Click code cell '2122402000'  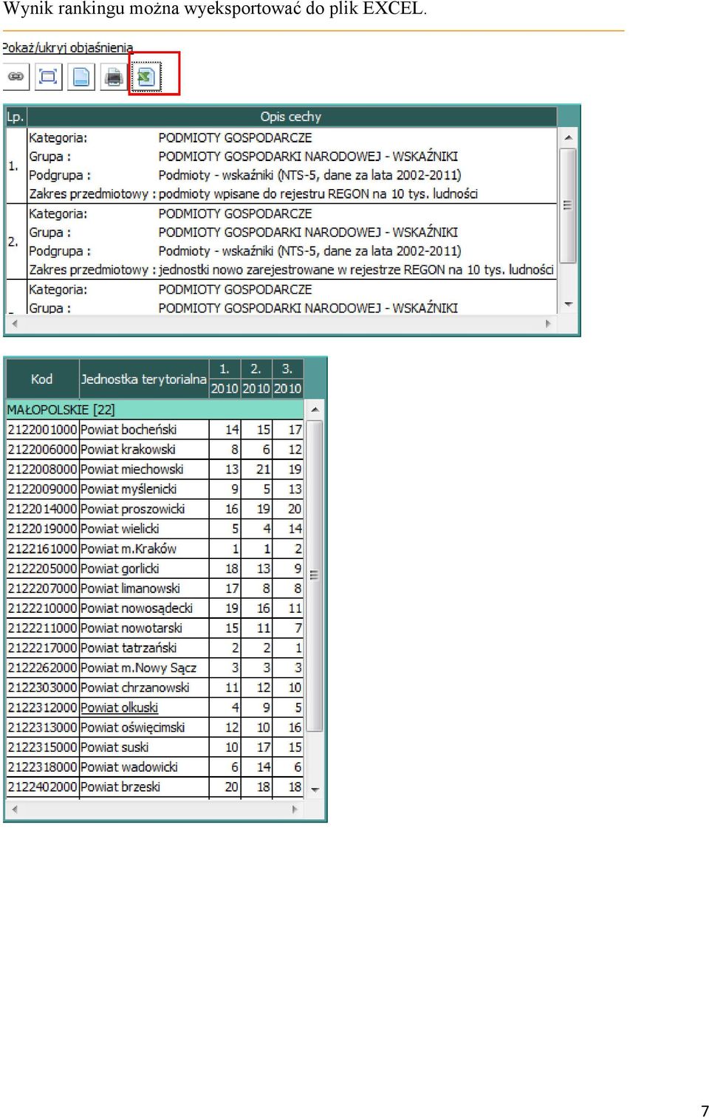pos(42,787)
